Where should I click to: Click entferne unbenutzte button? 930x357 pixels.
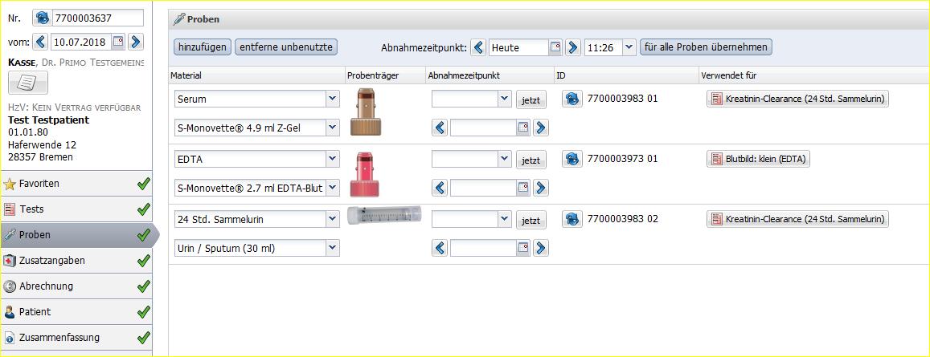(286, 47)
